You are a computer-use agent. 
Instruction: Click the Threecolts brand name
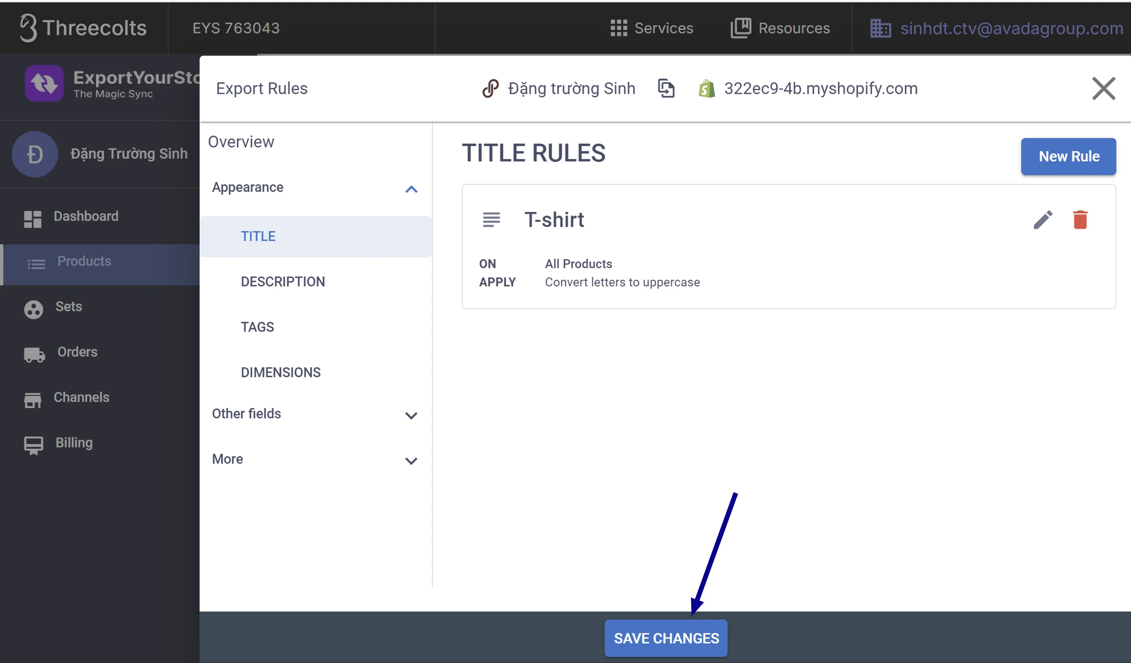point(95,28)
